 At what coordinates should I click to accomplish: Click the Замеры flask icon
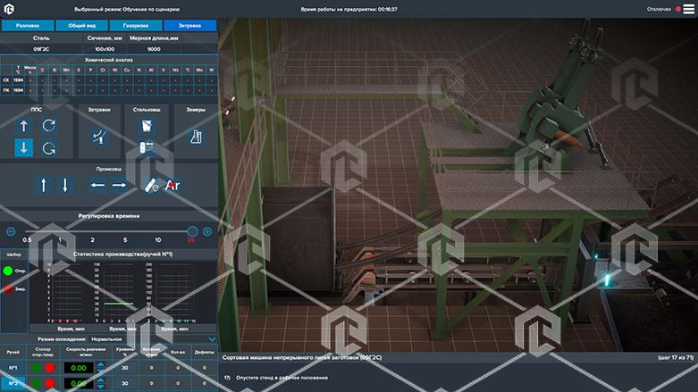pyautogui.click(x=195, y=137)
